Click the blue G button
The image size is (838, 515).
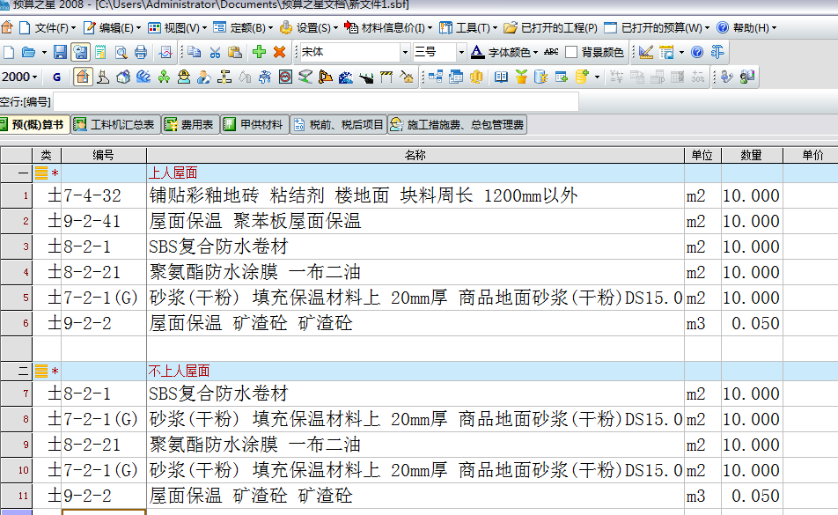tap(56, 77)
